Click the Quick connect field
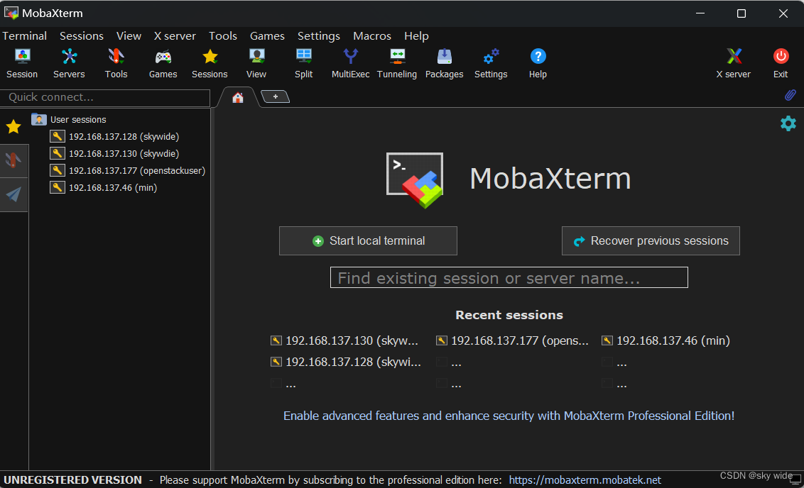The width and height of the screenshot is (804, 488). [105, 97]
